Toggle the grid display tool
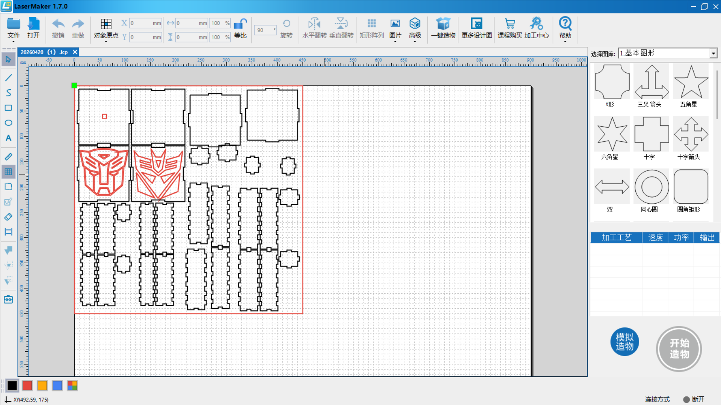 [8, 172]
